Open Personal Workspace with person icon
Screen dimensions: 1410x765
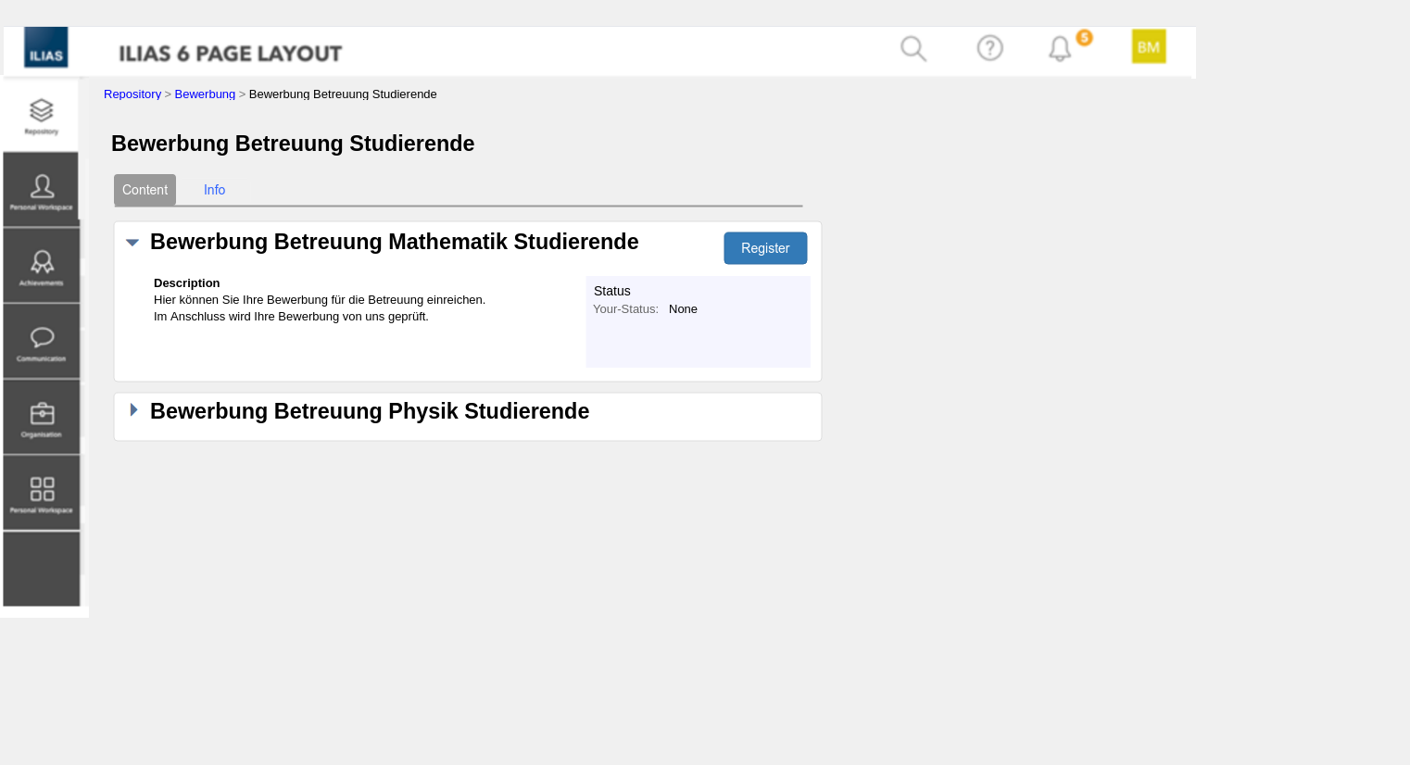point(42,190)
